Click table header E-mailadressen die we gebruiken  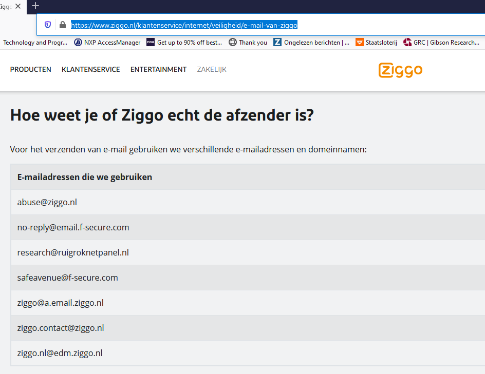(85, 177)
